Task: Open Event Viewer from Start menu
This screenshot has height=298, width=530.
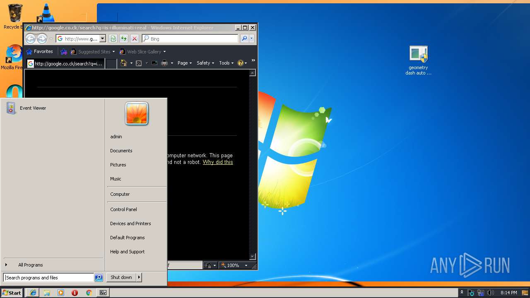Action: coord(52,108)
